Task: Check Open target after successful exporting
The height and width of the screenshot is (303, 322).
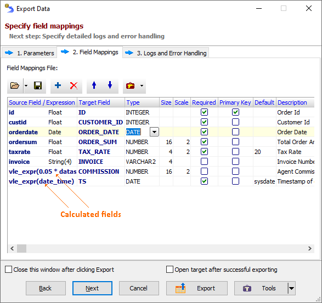Action: 170,270
